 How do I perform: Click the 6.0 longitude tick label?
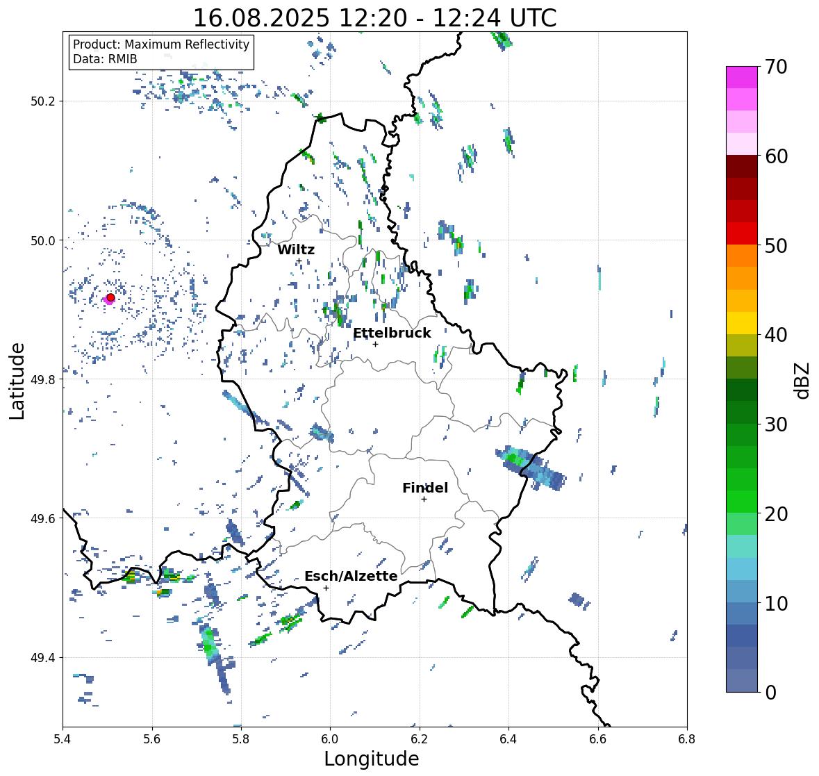coord(330,739)
